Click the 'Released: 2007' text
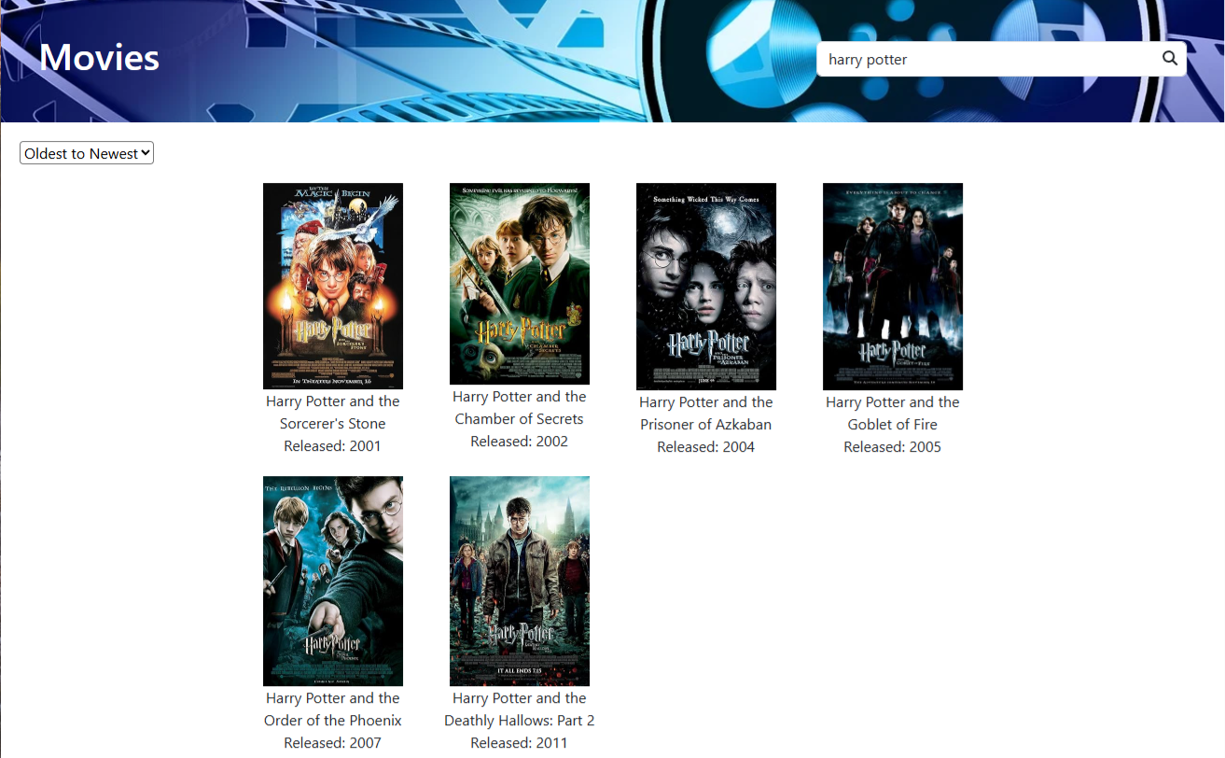The height and width of the screenshot is (758, 1225). click(x=333, y=743)
